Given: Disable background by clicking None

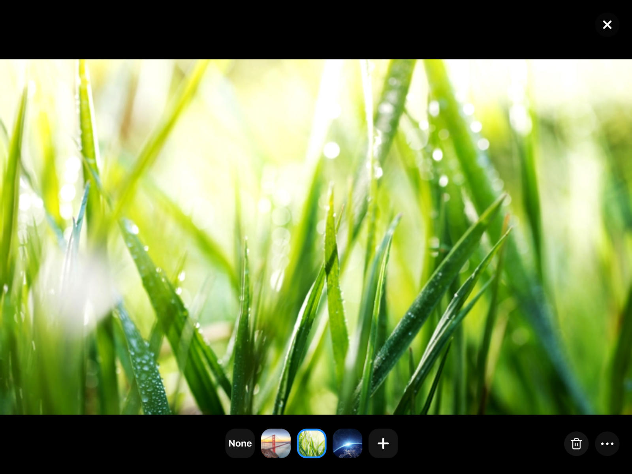Looking at the screenshot, I should coord(240,443).
